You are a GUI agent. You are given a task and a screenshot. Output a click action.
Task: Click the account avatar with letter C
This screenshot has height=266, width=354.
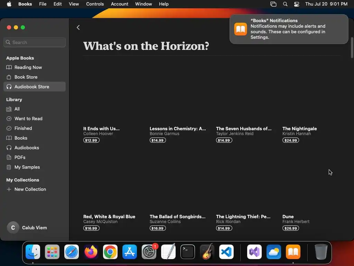13,228
